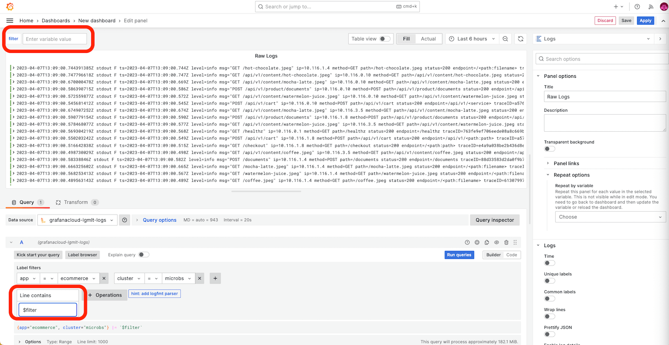The image size is (669, 345).
Task: Open the hamburger navigation menu
Action: [10, 20]
